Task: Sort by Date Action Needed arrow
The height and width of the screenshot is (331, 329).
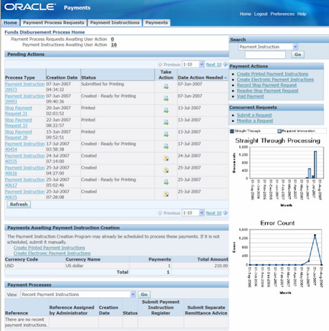Action: [226, 78]
